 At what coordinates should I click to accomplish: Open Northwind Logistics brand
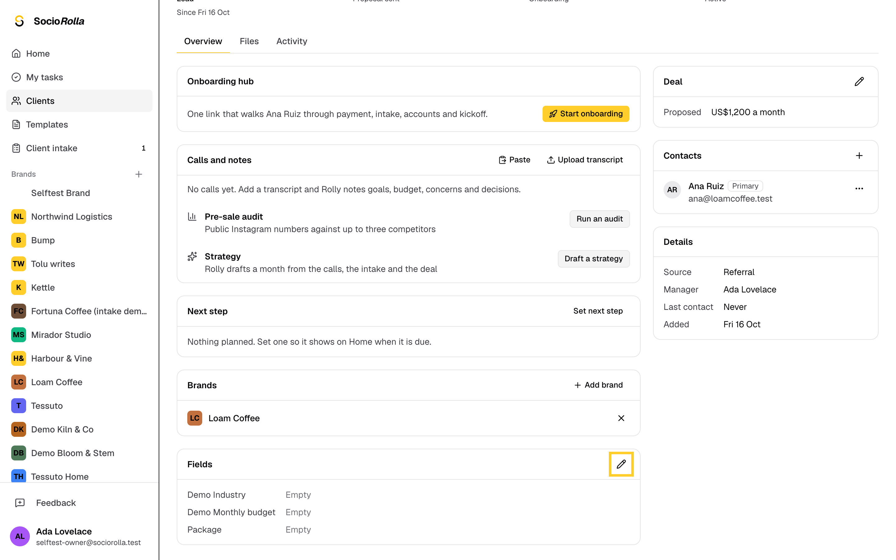coord(79,216)
